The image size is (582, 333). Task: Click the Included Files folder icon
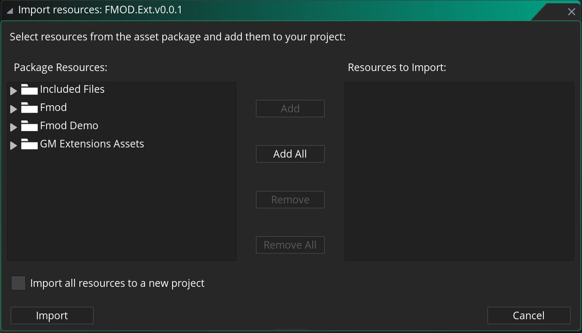point(29,90)
